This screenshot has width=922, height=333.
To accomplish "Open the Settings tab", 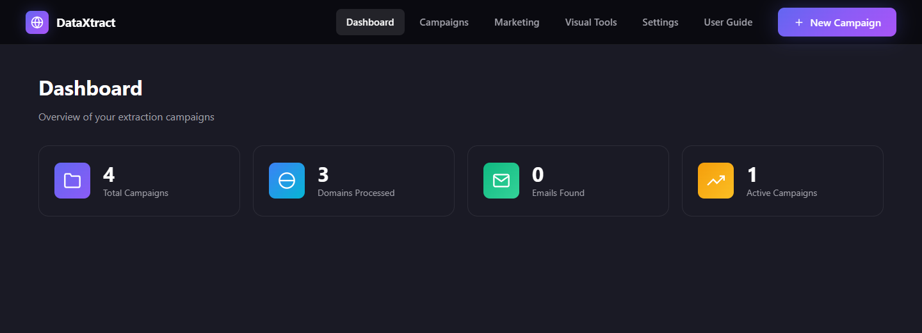I will tap(660, 22).
